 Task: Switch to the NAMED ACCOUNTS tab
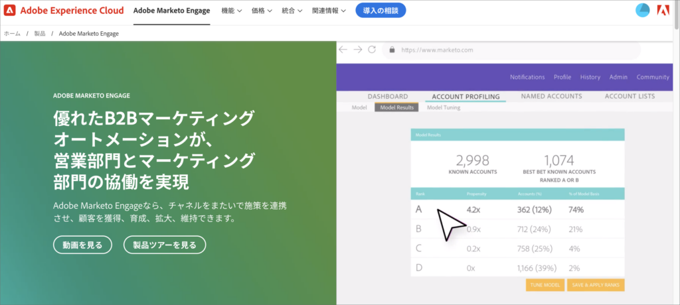pyautogui.click(x=552, y=96)
